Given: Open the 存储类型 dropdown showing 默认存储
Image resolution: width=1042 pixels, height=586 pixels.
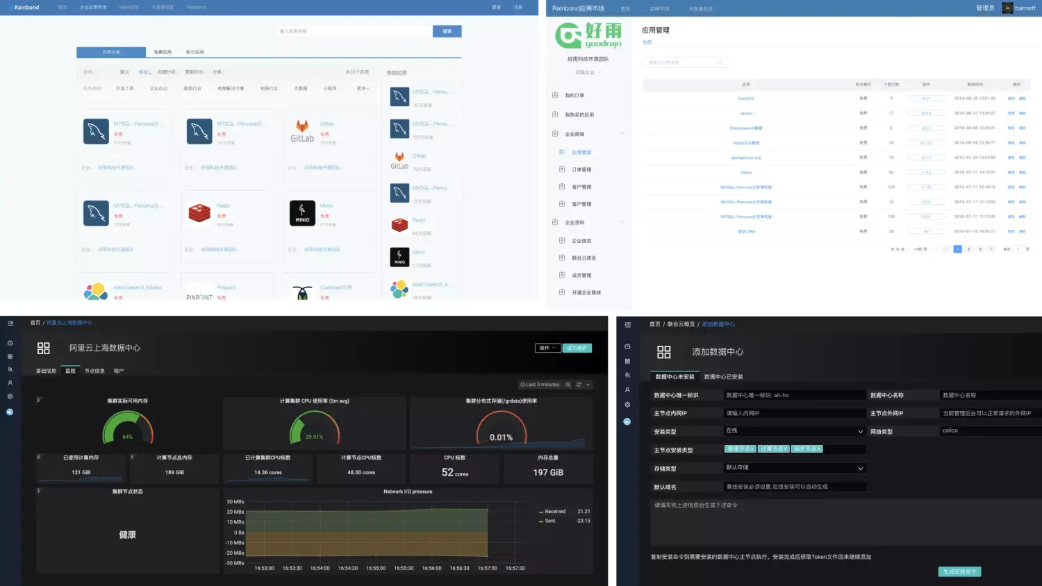Looking at the screenshot, I should pyautogui.click(x=795, y=468).
